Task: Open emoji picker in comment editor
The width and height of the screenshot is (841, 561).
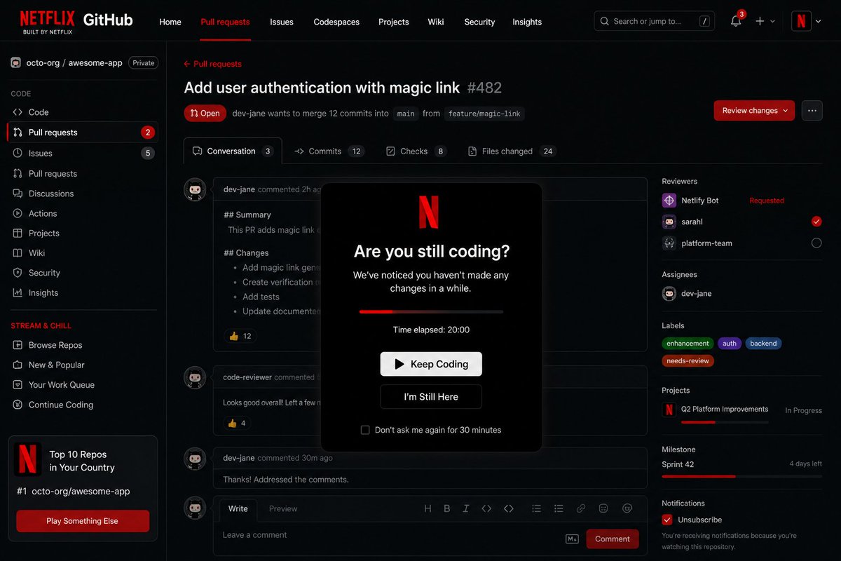Action: pyautogui.click(x=603, y=508)
